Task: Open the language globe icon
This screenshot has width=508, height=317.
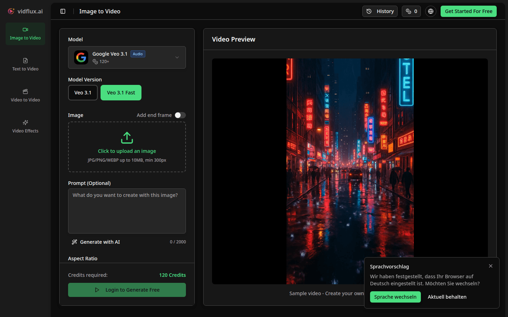Action: tap(431, 11)
